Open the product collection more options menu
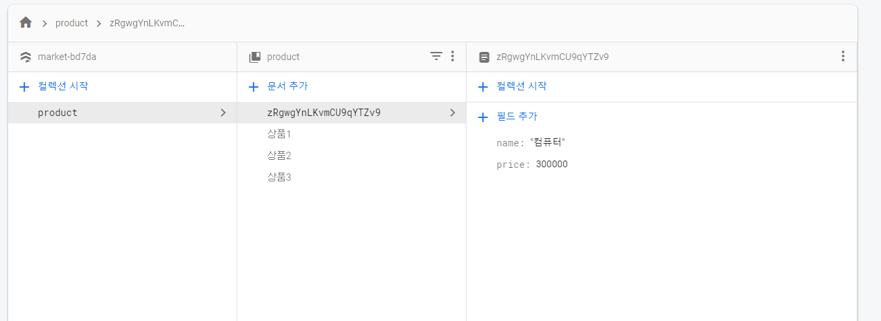Screen dimensions: 881x321 coord(452,57)
